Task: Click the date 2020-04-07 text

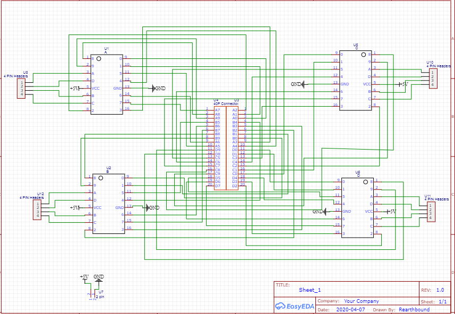Action: tap(350, 309)
